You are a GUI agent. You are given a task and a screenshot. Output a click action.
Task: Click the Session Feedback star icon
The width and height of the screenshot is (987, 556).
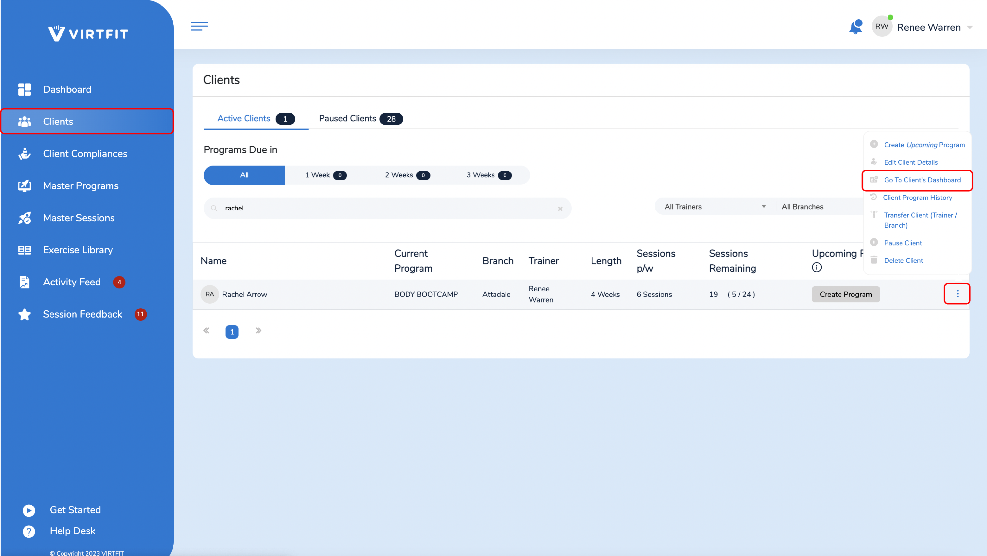coord(24,314)
